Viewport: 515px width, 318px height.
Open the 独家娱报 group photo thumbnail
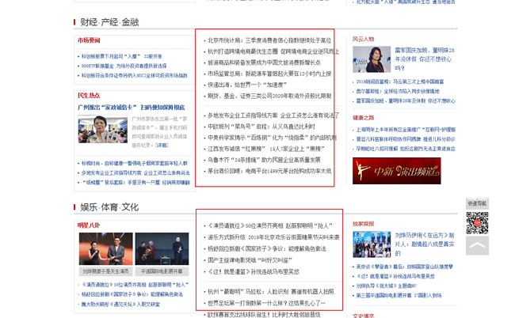coord(372,244)
